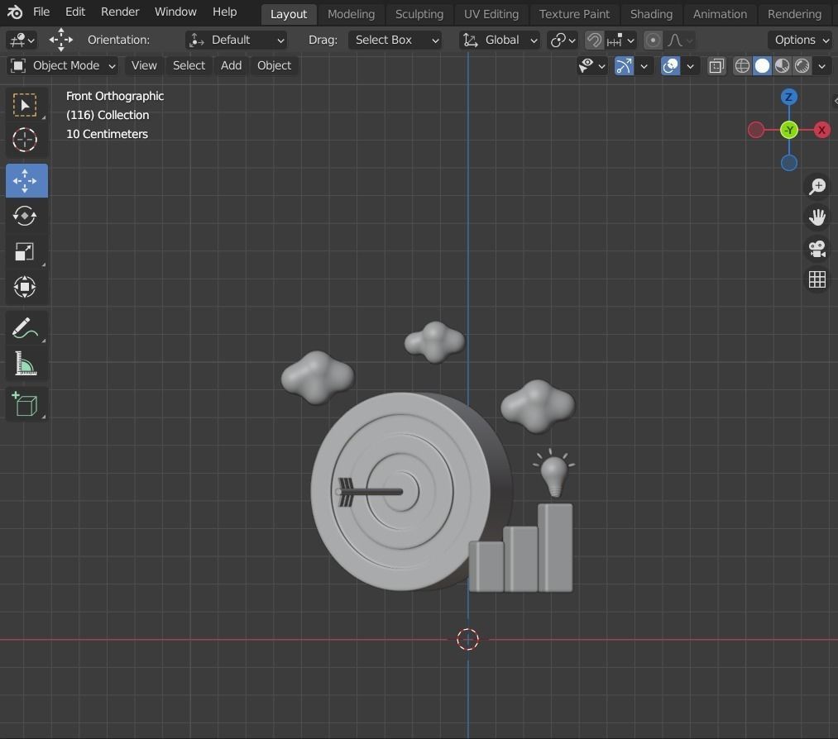
Task: Switch to material preview shading
Action: click(782, 66)
